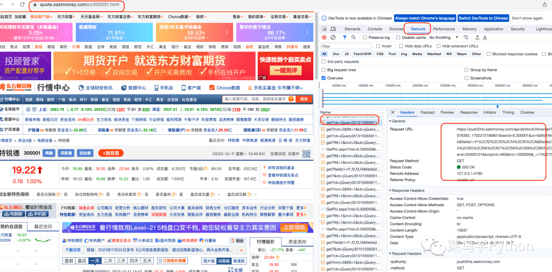
Task: Toggle the device toolbar icon
Action: (x=334, y=29)
